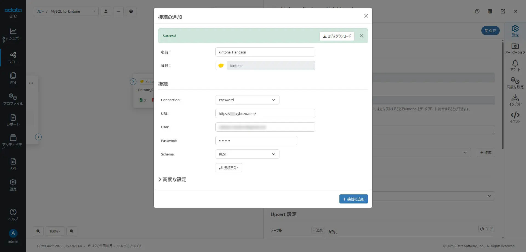Open the Activity section in sidebar
526x252 pixels.
click(x=13, y=141)
